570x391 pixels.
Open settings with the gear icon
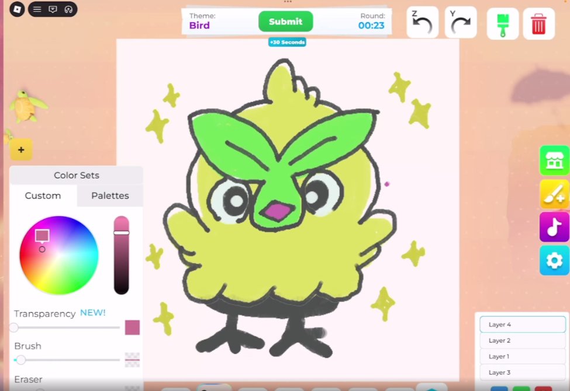click(554, 260)
